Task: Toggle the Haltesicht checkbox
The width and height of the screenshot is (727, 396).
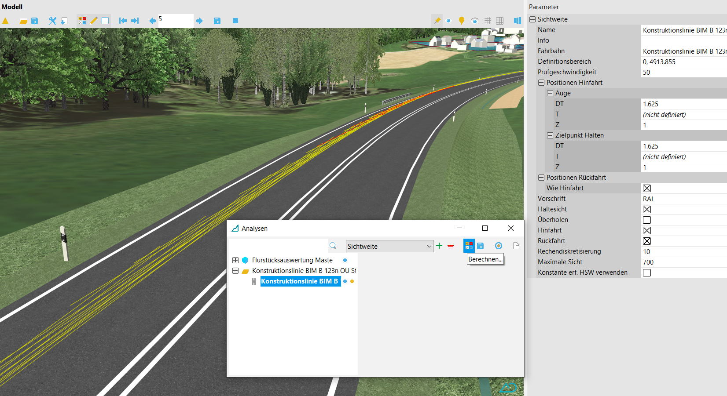Action: click(x=647, y=209)
